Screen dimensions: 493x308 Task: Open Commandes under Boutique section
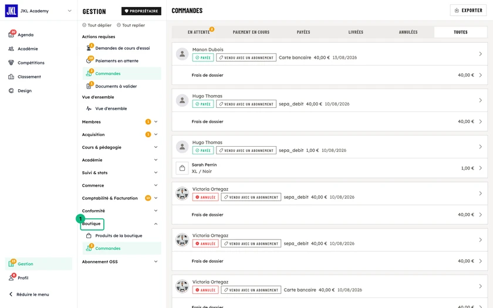point(121,248)
